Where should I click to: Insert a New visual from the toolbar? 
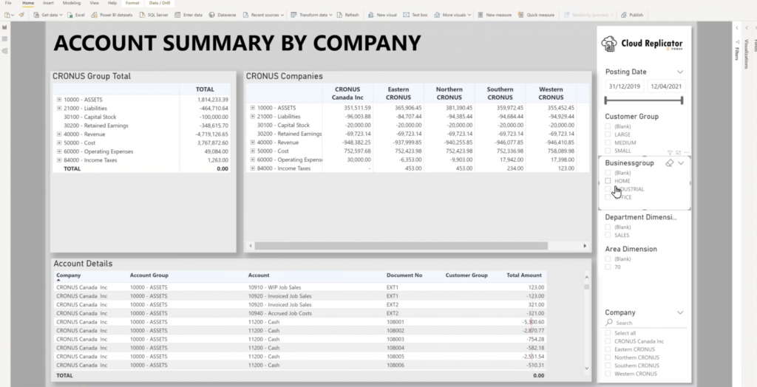pyautogui.click(x=383, y=15)
